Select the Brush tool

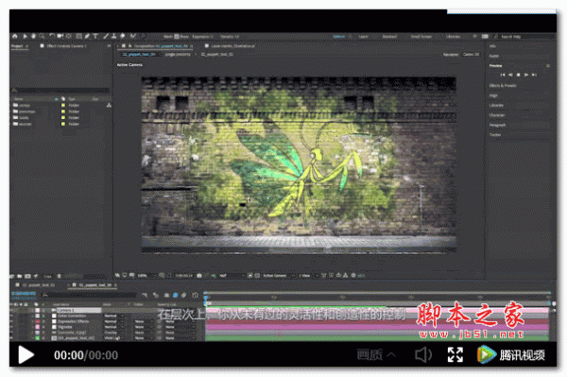coord(106,36)
